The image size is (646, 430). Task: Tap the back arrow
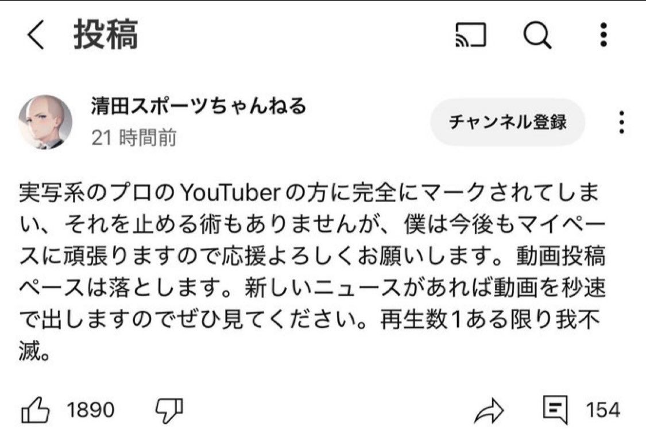(36, 37)
